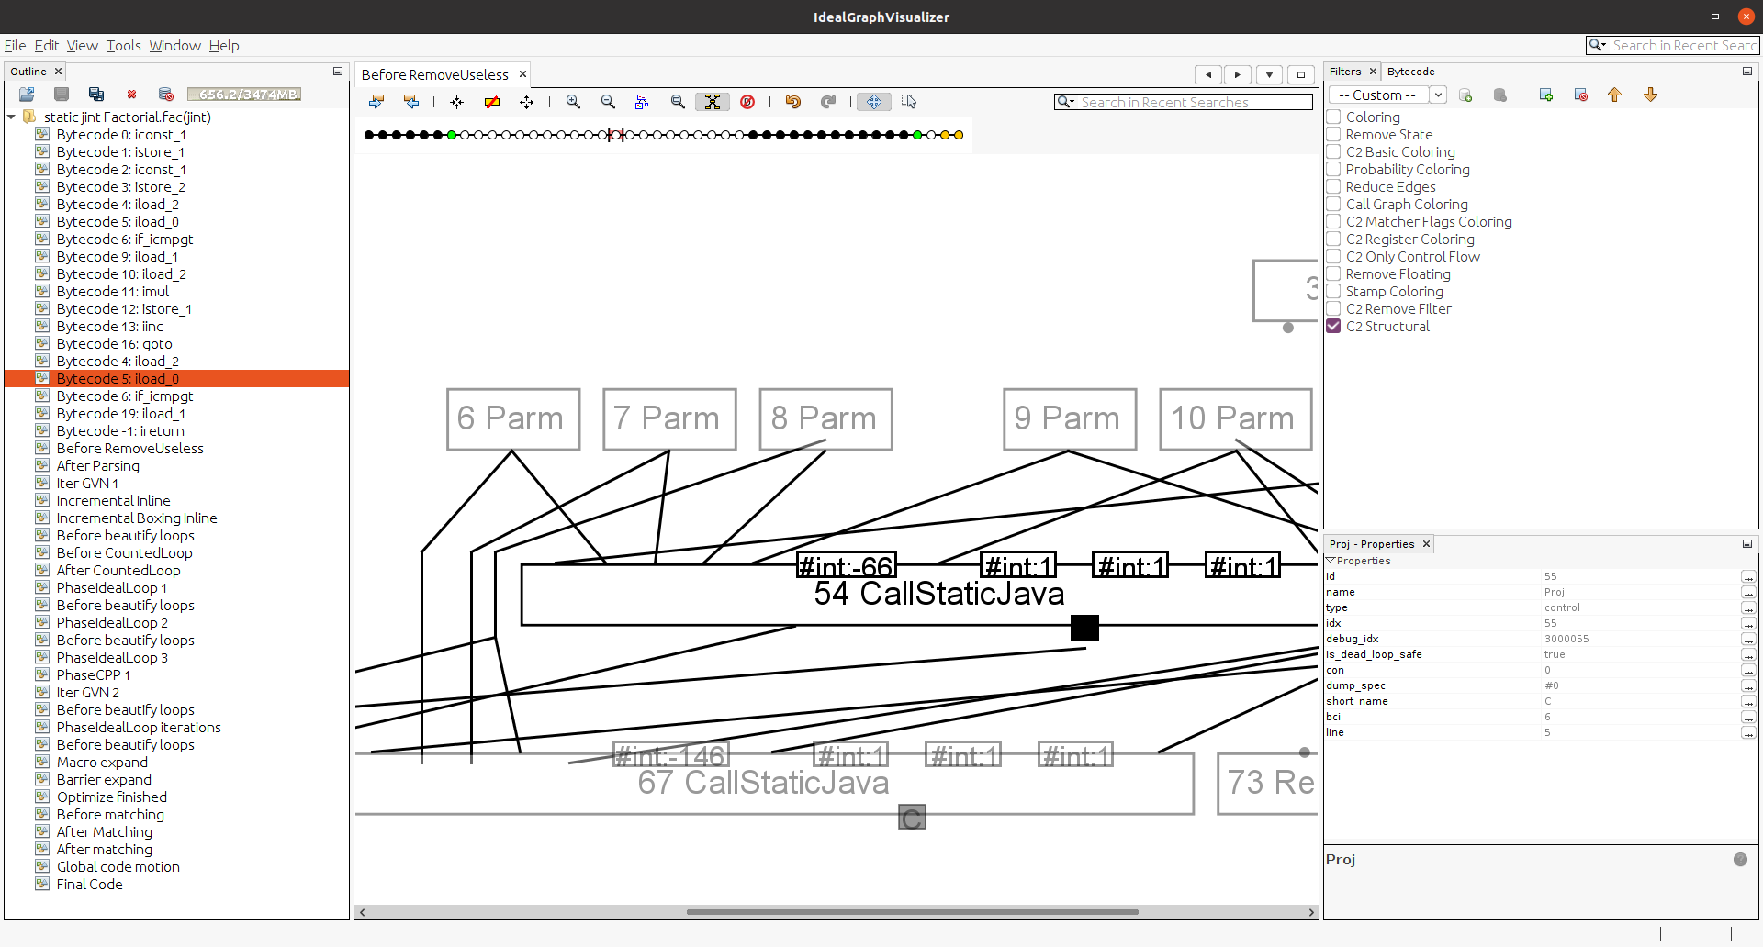The image size is (1763, 947).
Task: Open the Custom filter profile dropdown
Action: coord(1438,95)
